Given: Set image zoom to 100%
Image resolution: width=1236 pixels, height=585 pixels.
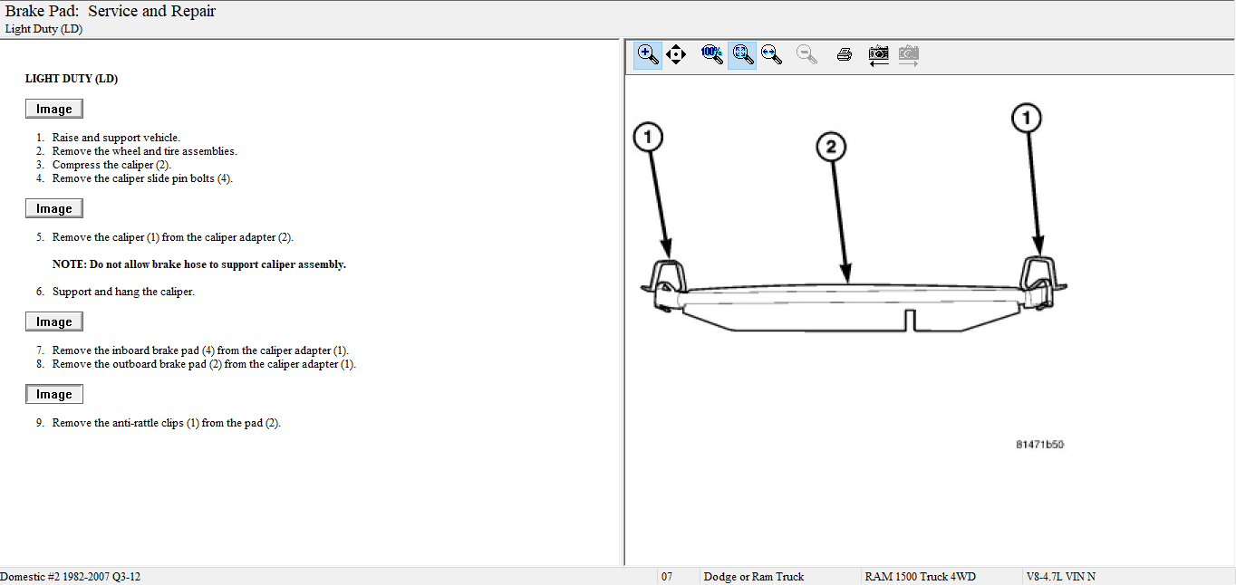Looking at the screenshot, I should (x=712, y=54).
